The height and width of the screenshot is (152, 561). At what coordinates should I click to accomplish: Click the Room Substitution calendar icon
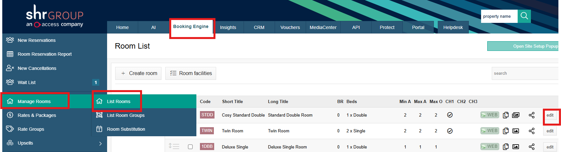click(x=99, y=129)
